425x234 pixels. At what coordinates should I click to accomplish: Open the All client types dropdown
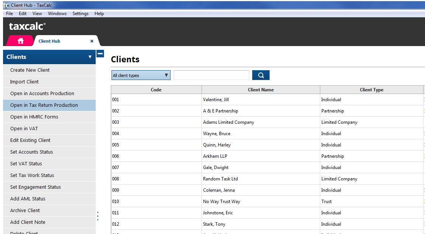pyautogui.click(x=141, y=75)
